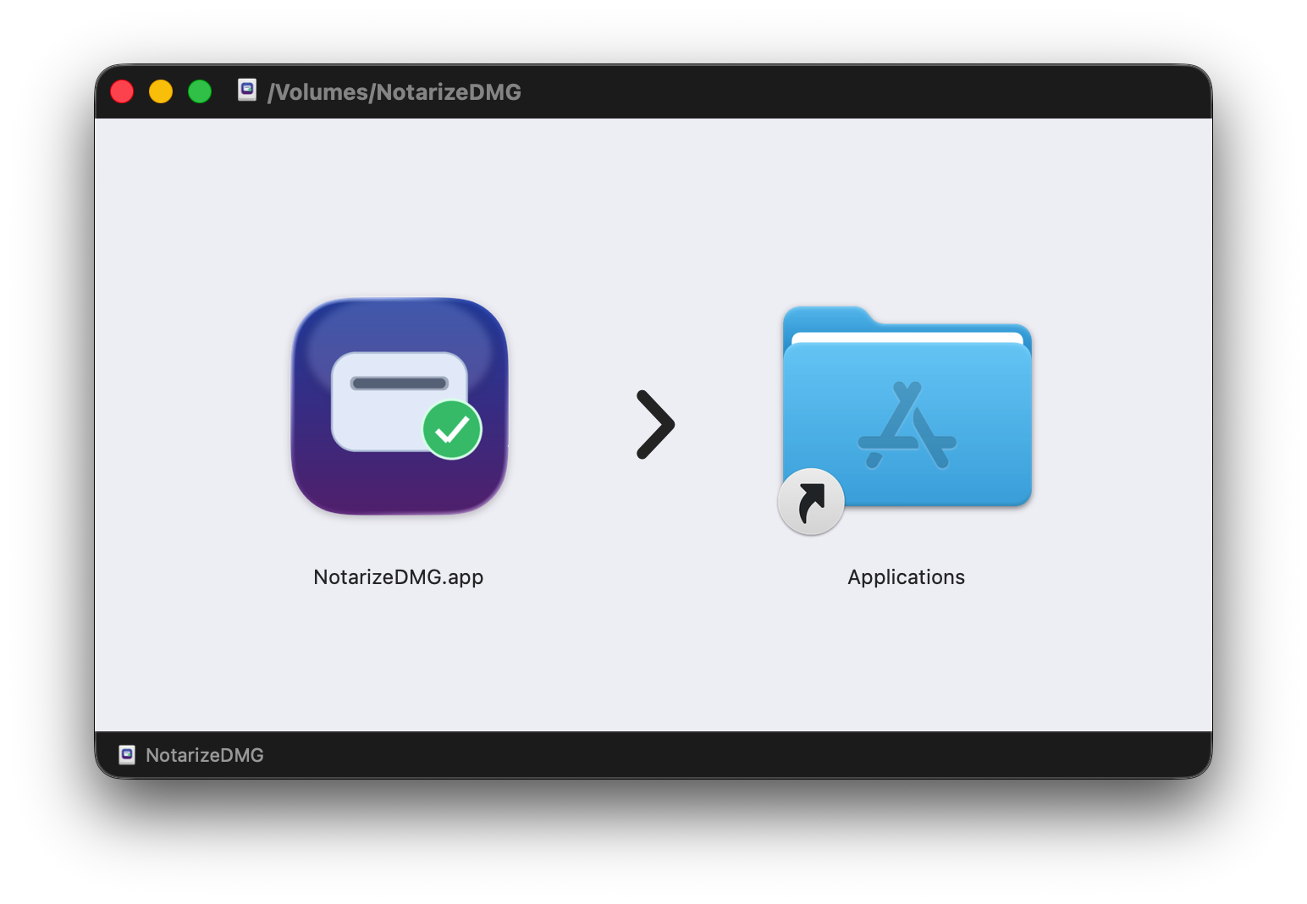The height and width of the screenshot is (904, 1307).
Task: Click the App Store glyph on the folder
Action: point(907,425)
